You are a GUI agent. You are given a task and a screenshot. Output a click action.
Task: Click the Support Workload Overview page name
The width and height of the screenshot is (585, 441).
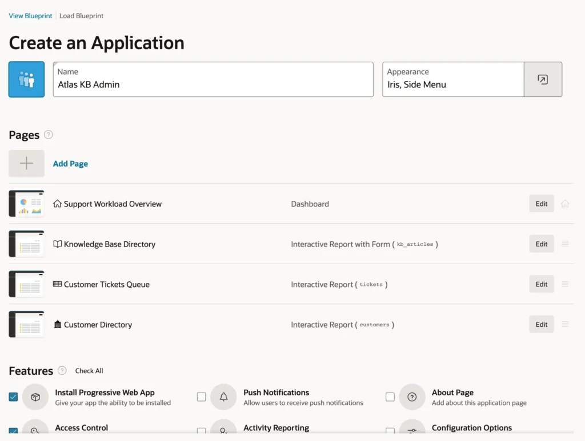click(113, 204)
